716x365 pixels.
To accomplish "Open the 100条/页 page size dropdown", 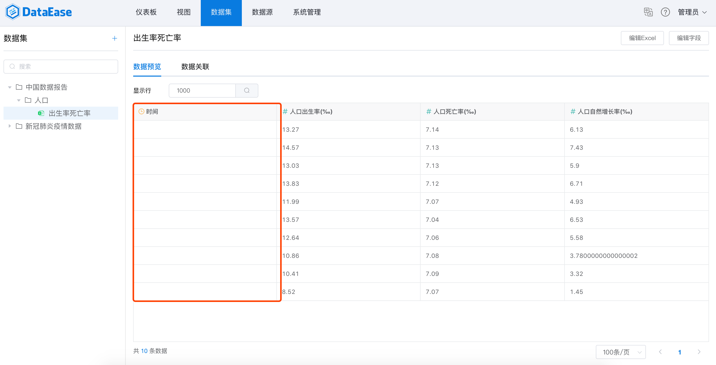I will (x=620, y=352).
